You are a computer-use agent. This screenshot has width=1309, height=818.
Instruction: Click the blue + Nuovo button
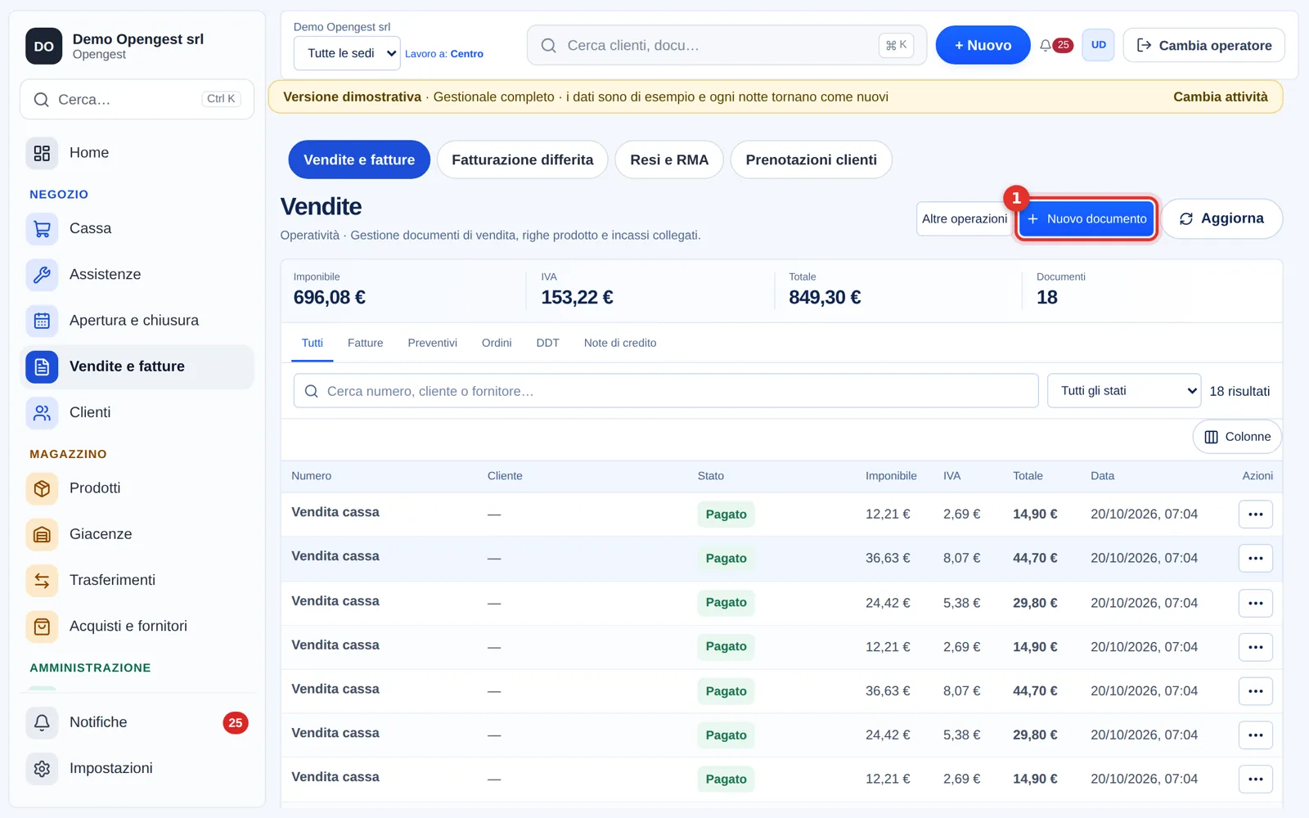pyautogui.click(x=983, y=45)
